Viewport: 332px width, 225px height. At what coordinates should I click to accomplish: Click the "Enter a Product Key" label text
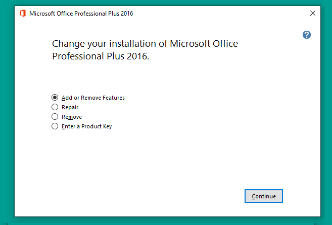click(x=86, y=126)
